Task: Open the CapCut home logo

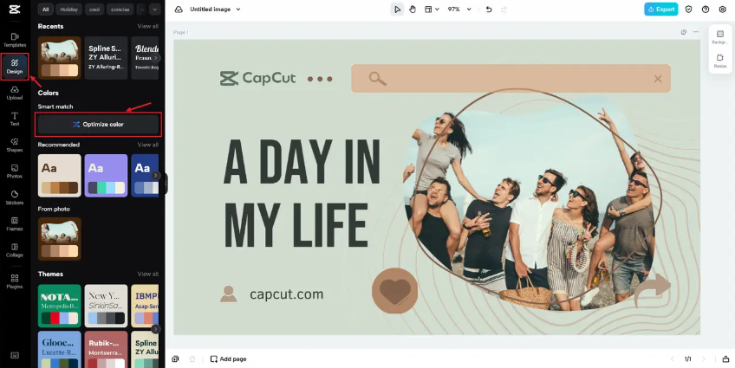Action: [x=15, y=10]
